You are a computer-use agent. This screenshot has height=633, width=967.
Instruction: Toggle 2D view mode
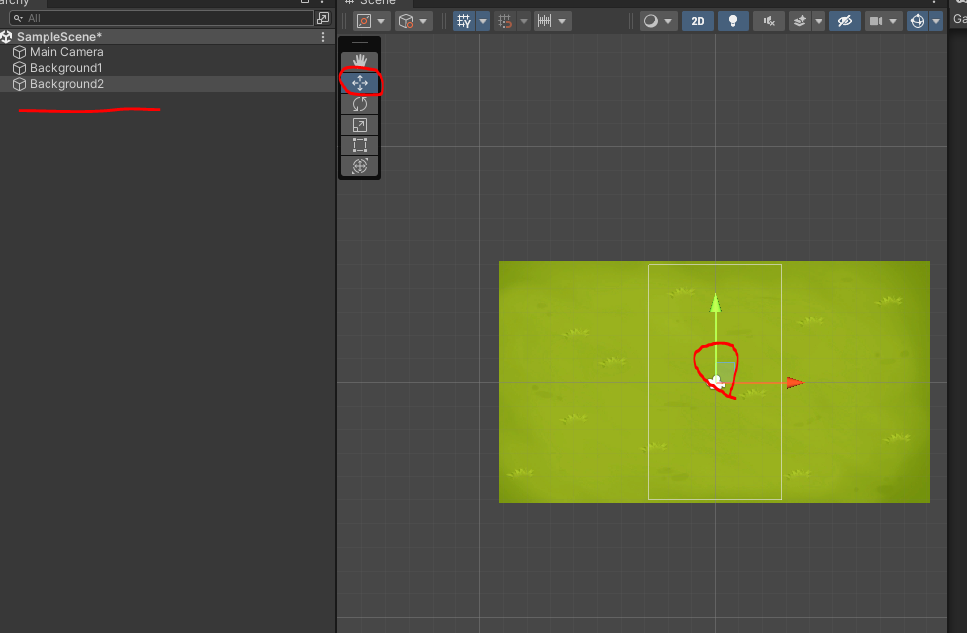(x=698, y=21)
